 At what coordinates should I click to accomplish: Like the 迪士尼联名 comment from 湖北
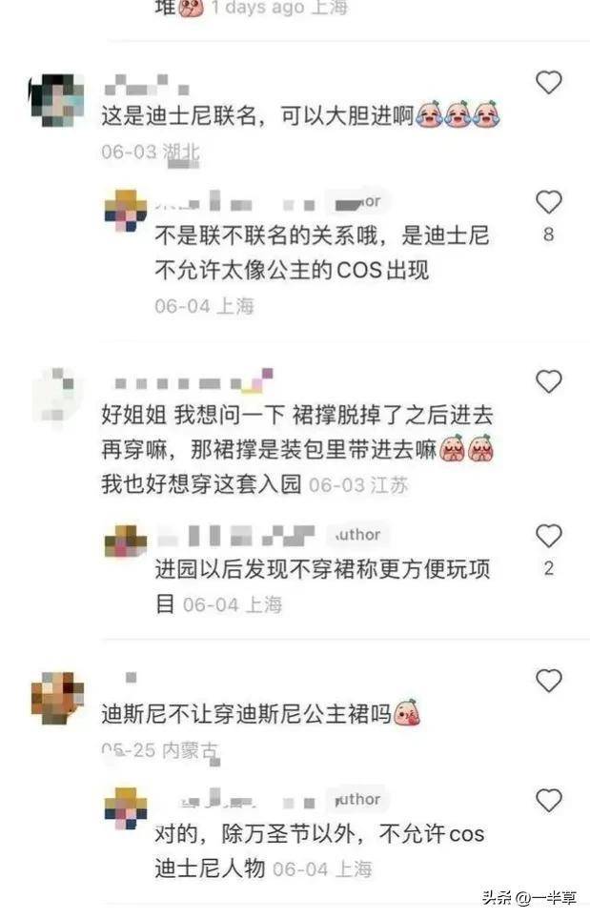click(548, 82)
